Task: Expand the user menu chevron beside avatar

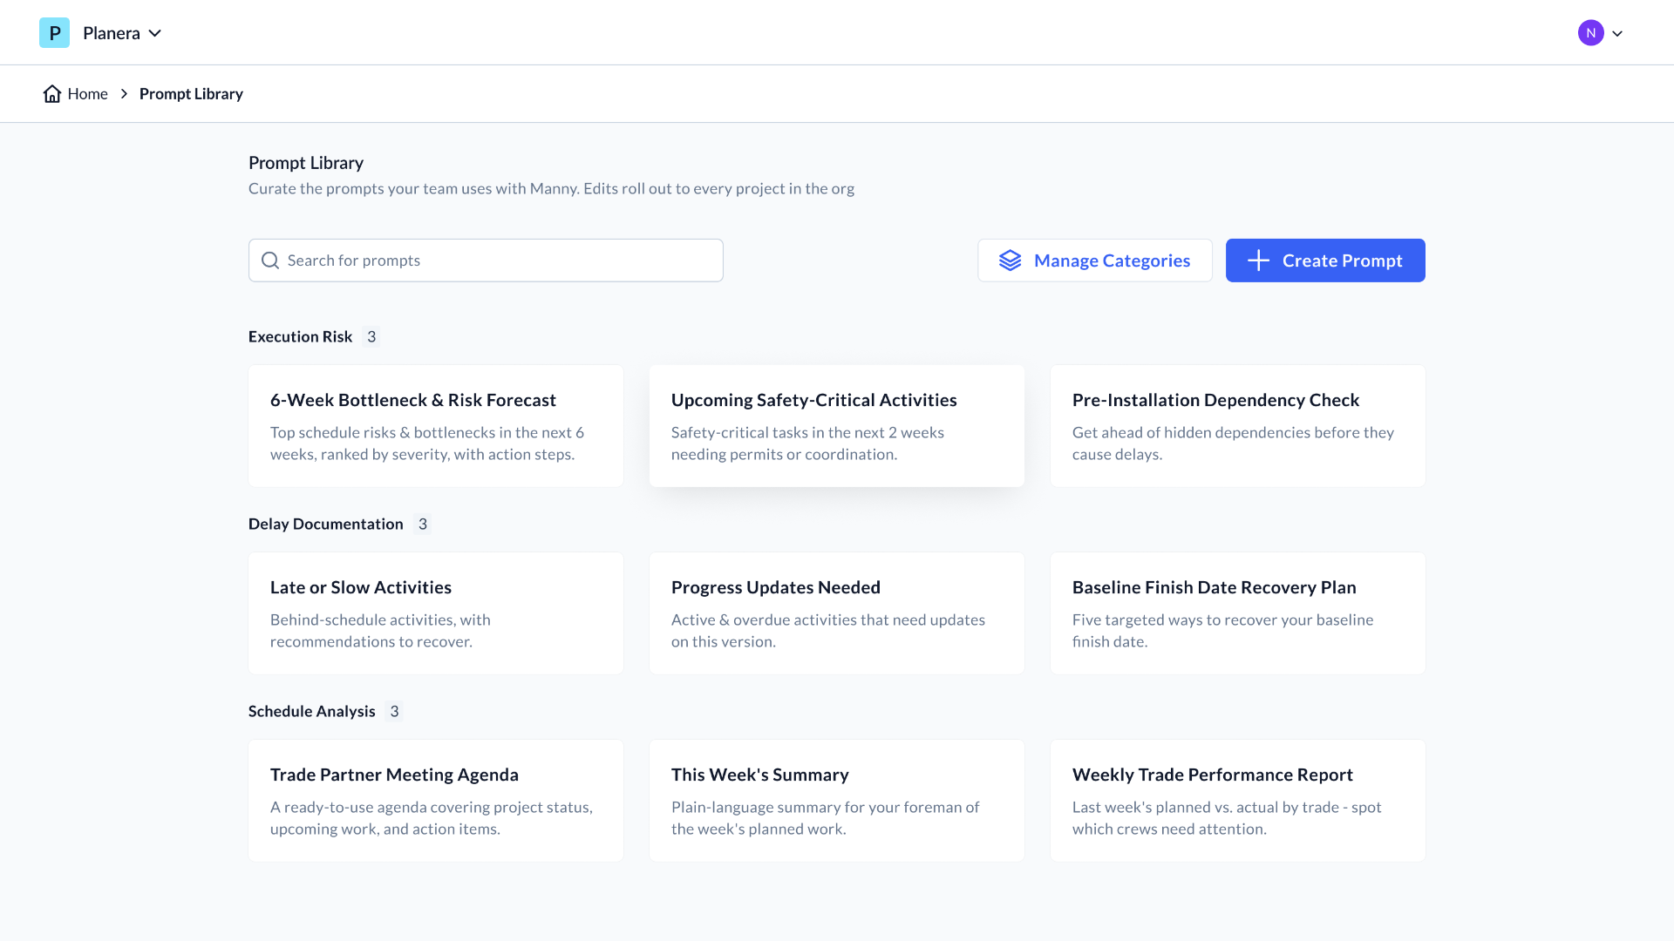Action: coord(1617,34)
